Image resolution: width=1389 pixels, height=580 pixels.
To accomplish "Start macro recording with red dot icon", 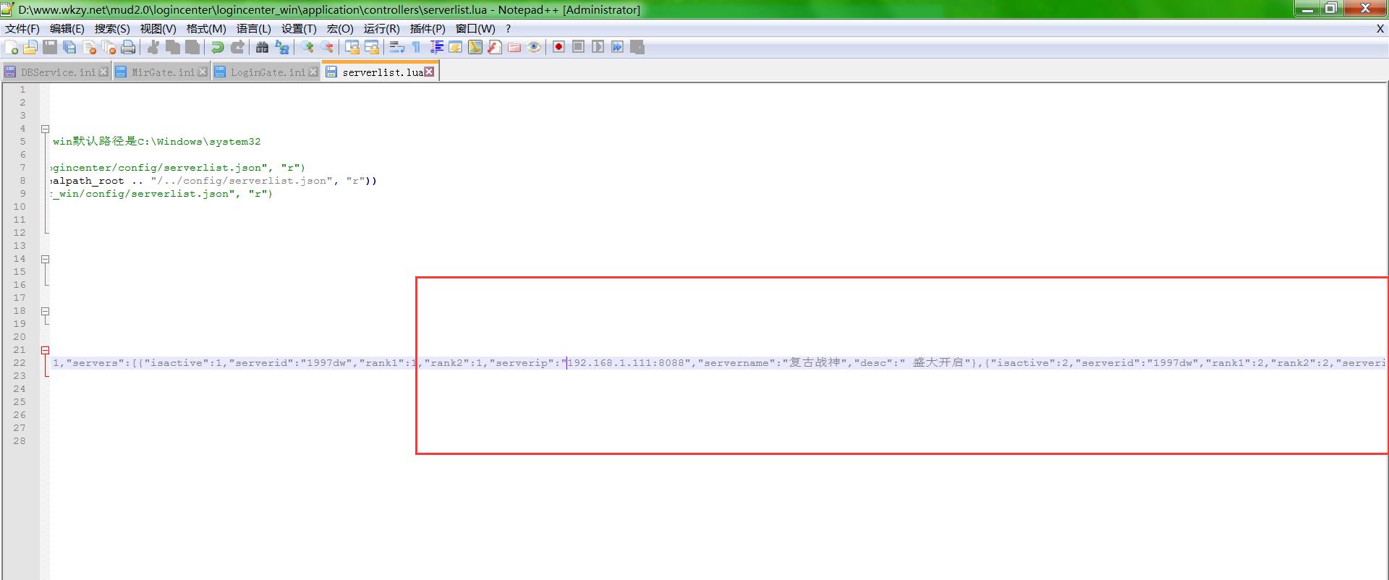I will pyautogui.click(x=558, y=47).
